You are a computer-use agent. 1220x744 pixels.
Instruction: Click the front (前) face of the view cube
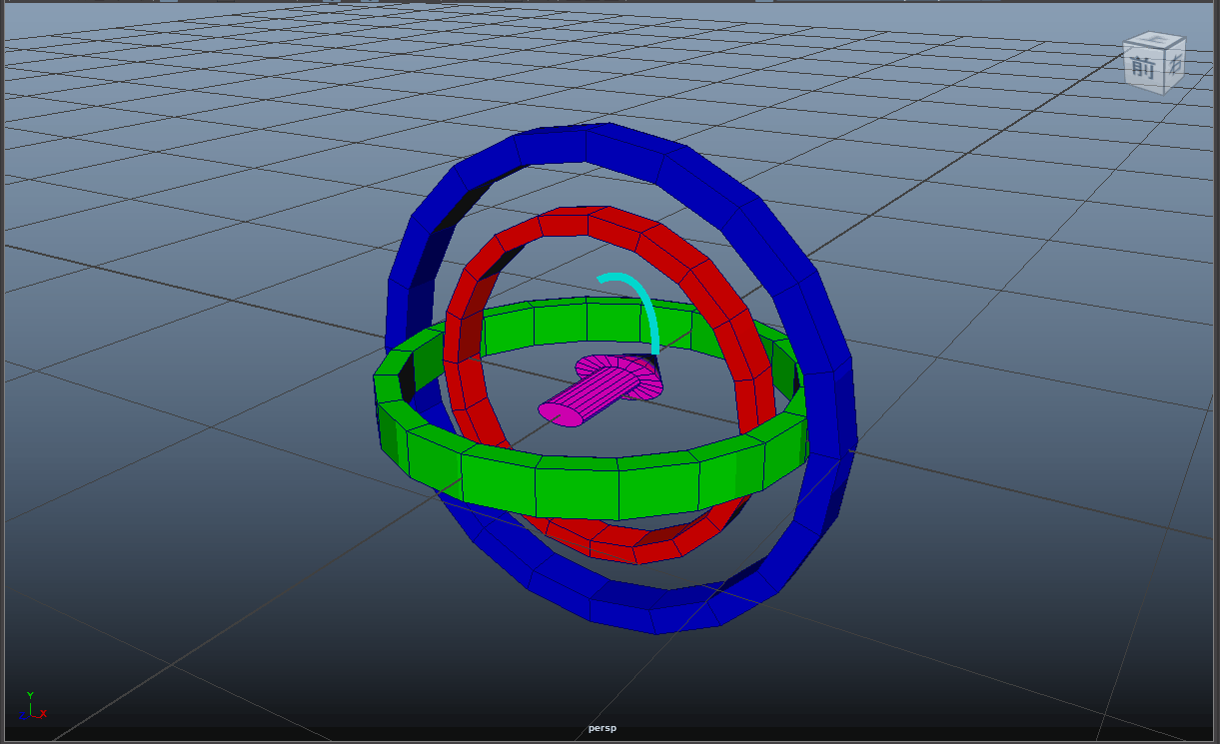(x=1141, y=69)
